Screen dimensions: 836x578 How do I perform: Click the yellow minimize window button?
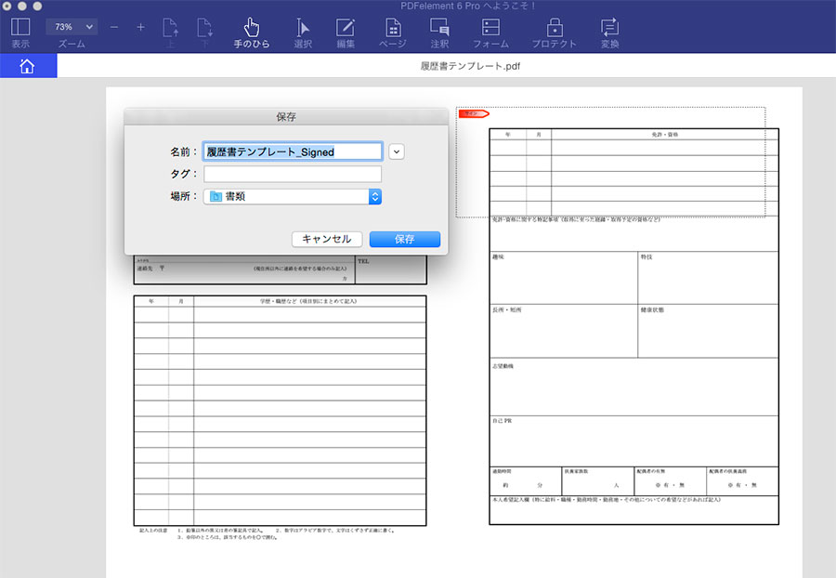tap(22, 7)
